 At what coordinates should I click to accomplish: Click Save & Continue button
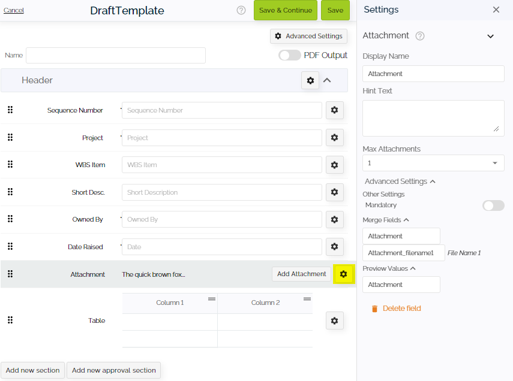pos(286,10)
